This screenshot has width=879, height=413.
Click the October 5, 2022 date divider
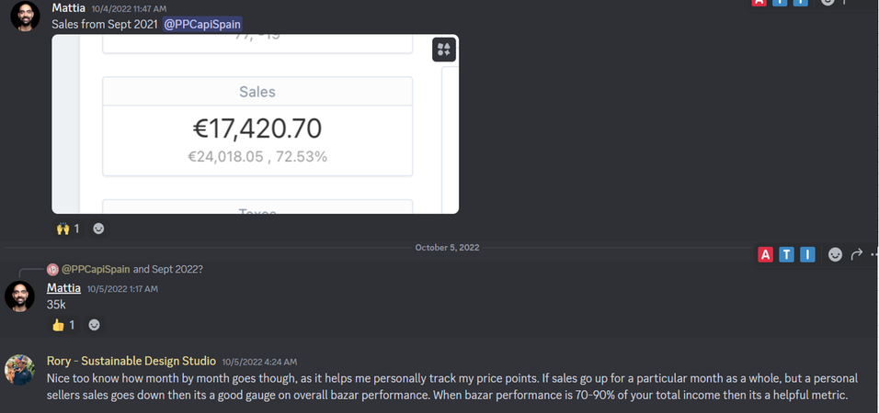[447, 248]
